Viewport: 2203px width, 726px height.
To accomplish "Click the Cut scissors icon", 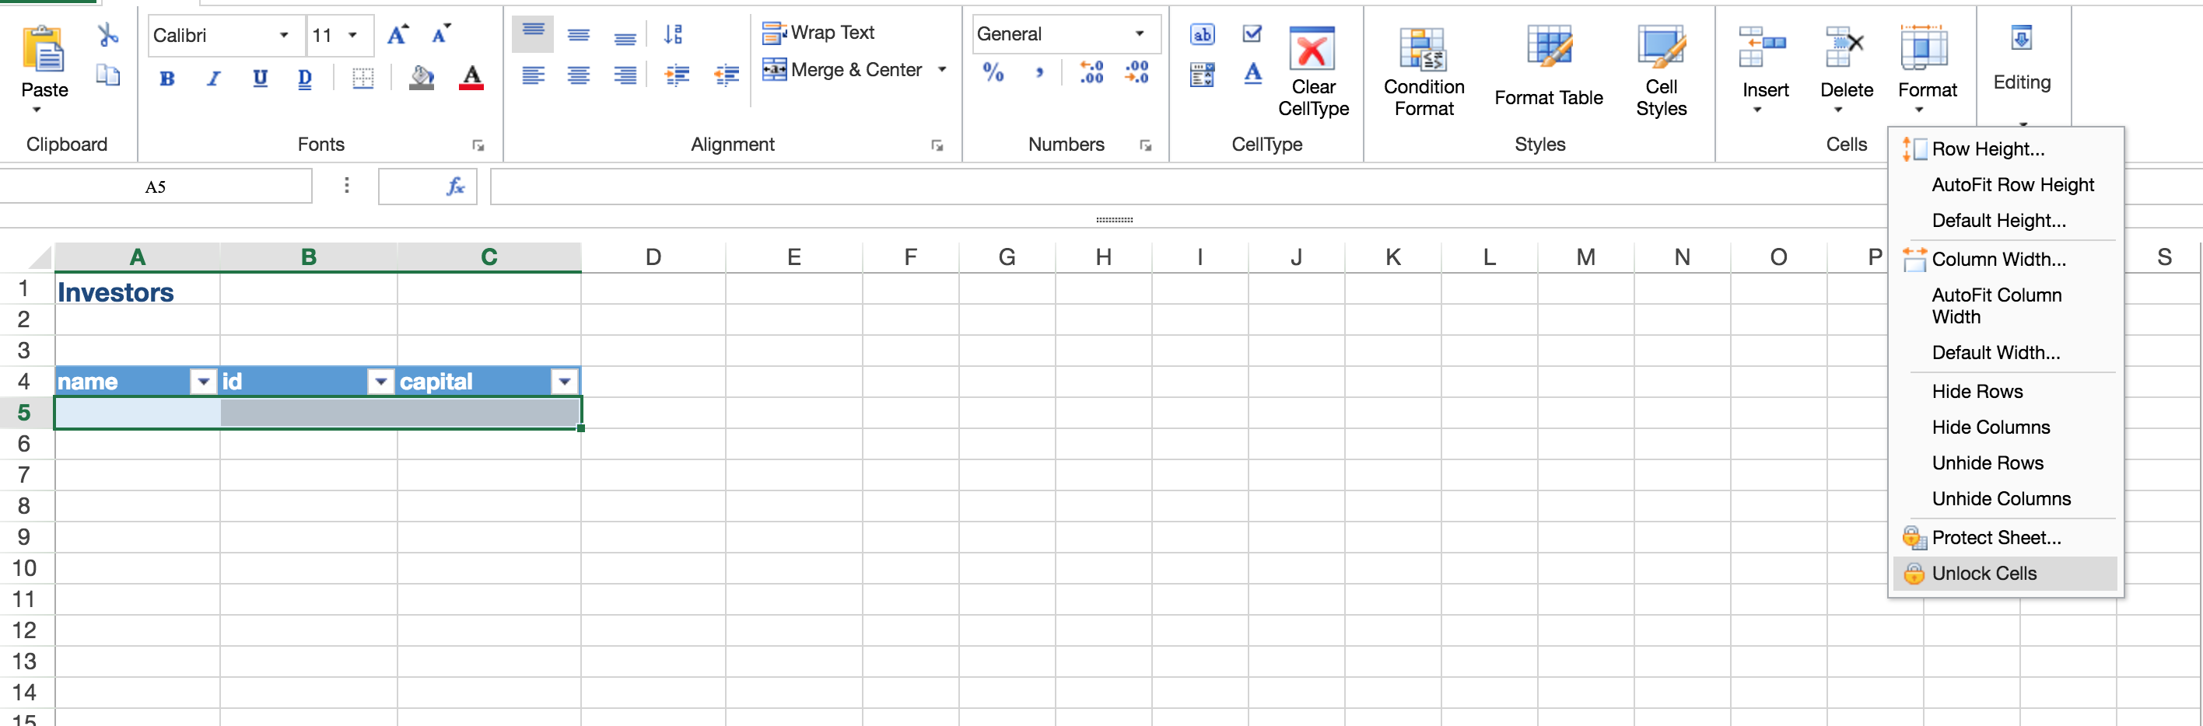I will click(x=108, y=34).
